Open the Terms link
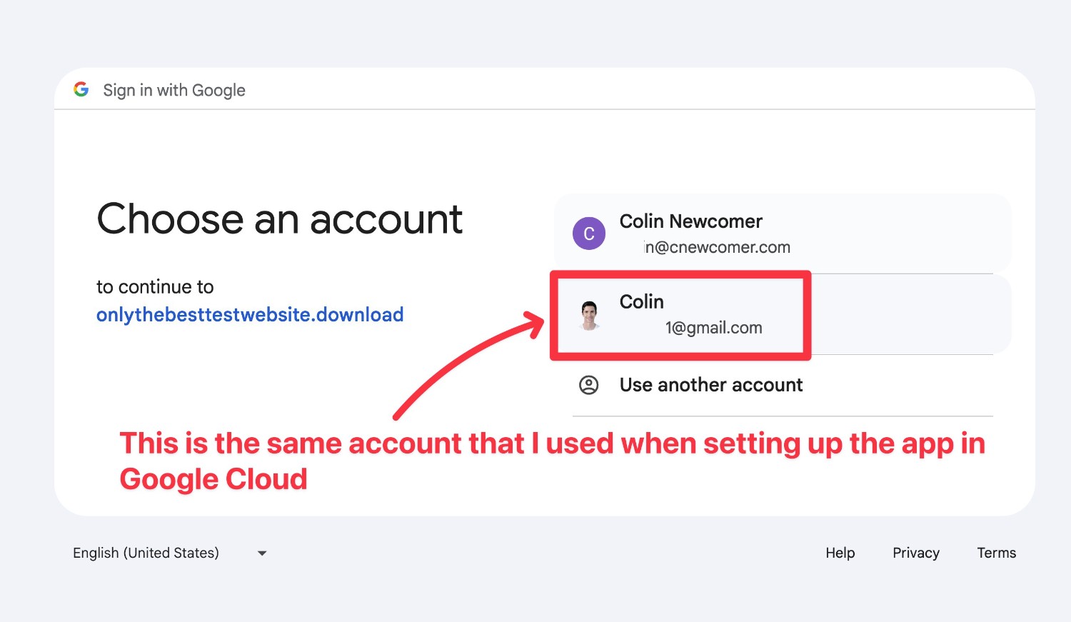 coord(997,553)
